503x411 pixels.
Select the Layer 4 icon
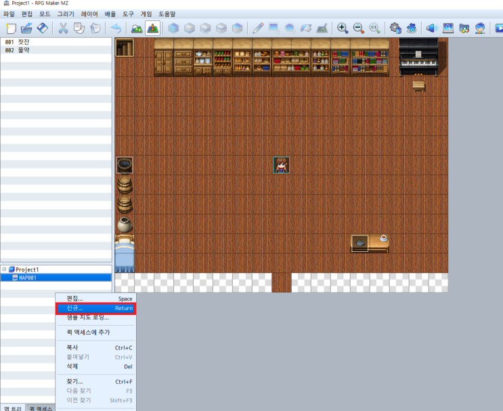[238, 28]
